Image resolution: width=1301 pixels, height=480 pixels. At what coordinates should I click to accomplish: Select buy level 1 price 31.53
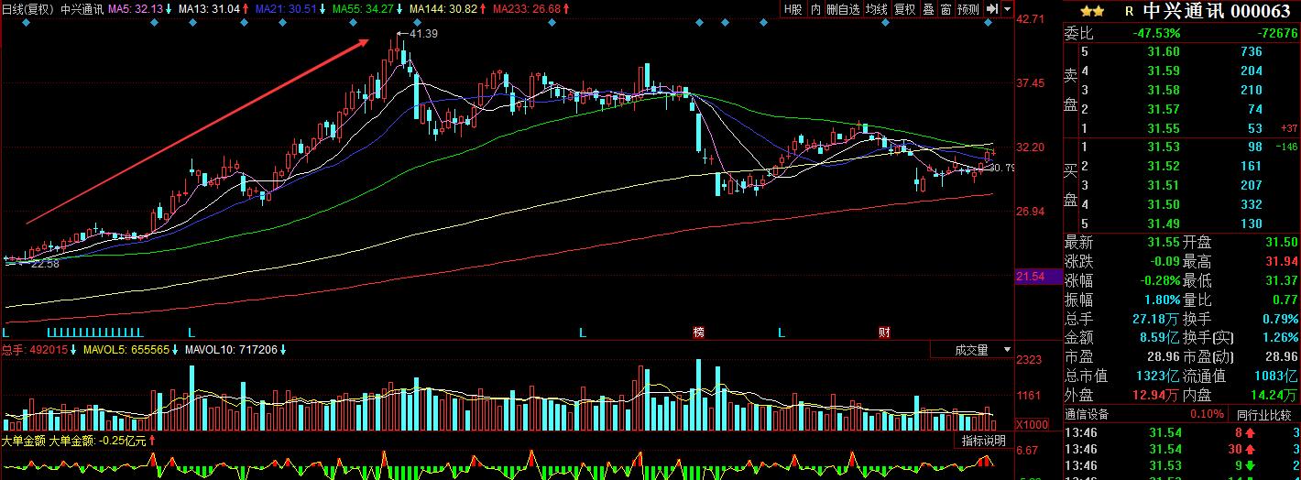coord(1164,147)
